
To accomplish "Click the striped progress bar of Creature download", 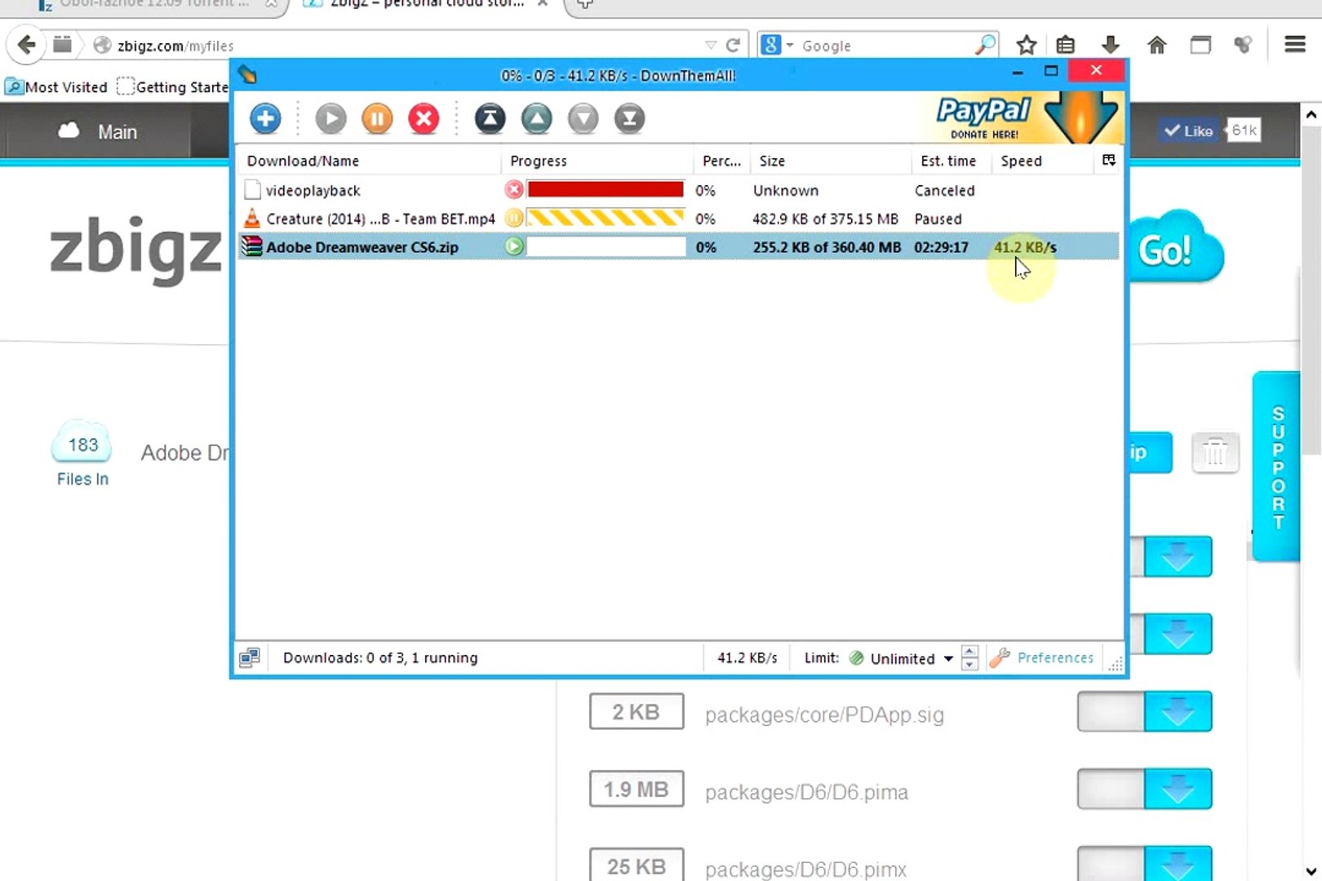I will tap(606, 218).
